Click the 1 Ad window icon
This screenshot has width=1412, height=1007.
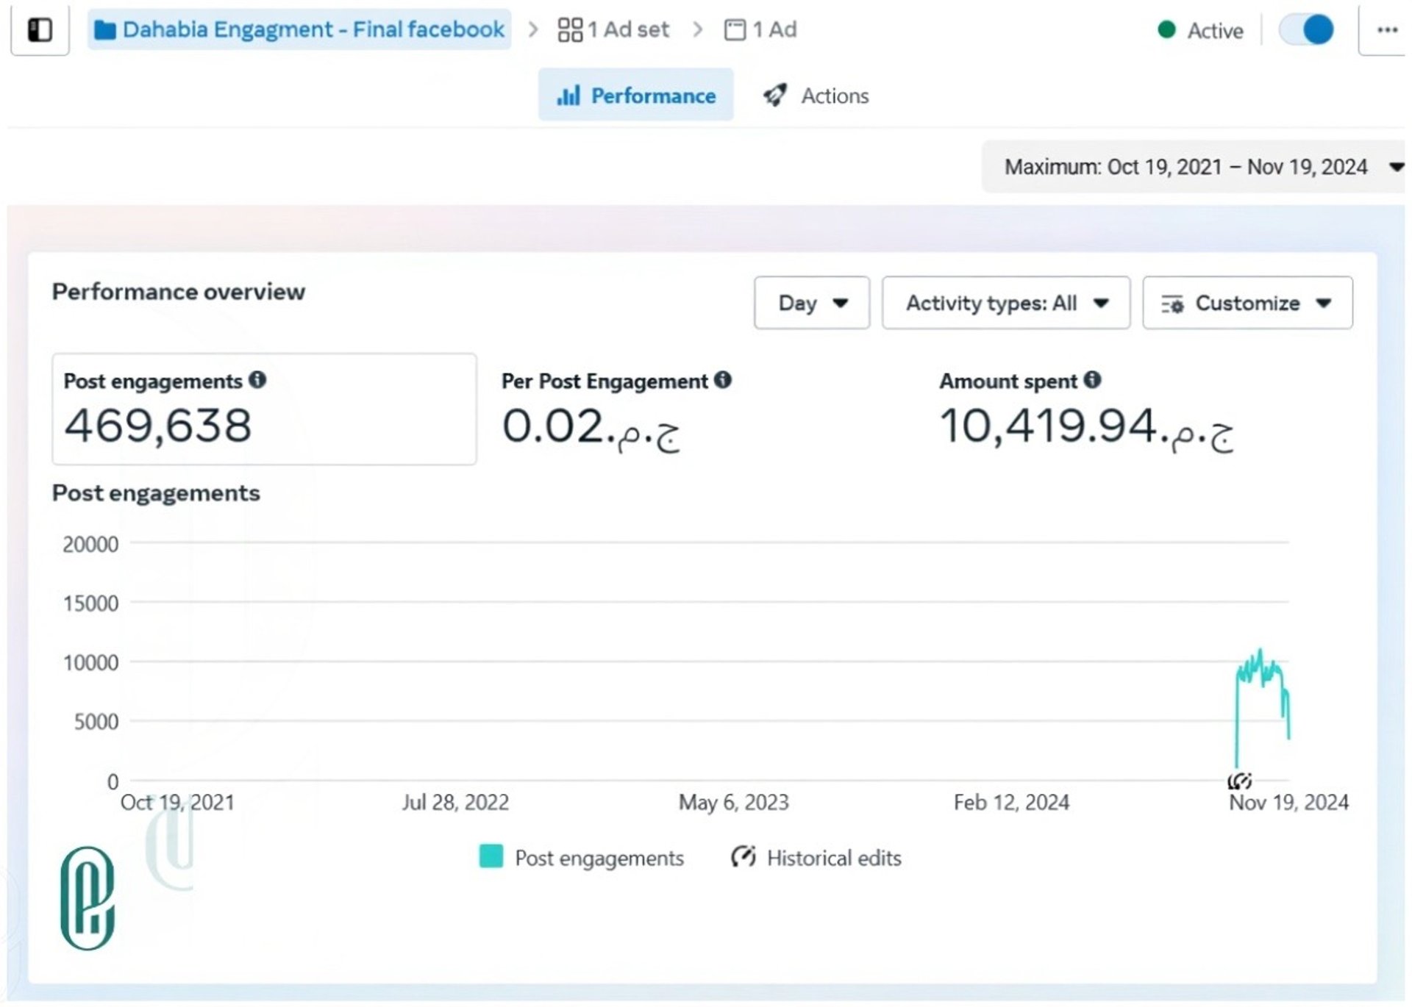pyautogui.click(x=735, y=30)
